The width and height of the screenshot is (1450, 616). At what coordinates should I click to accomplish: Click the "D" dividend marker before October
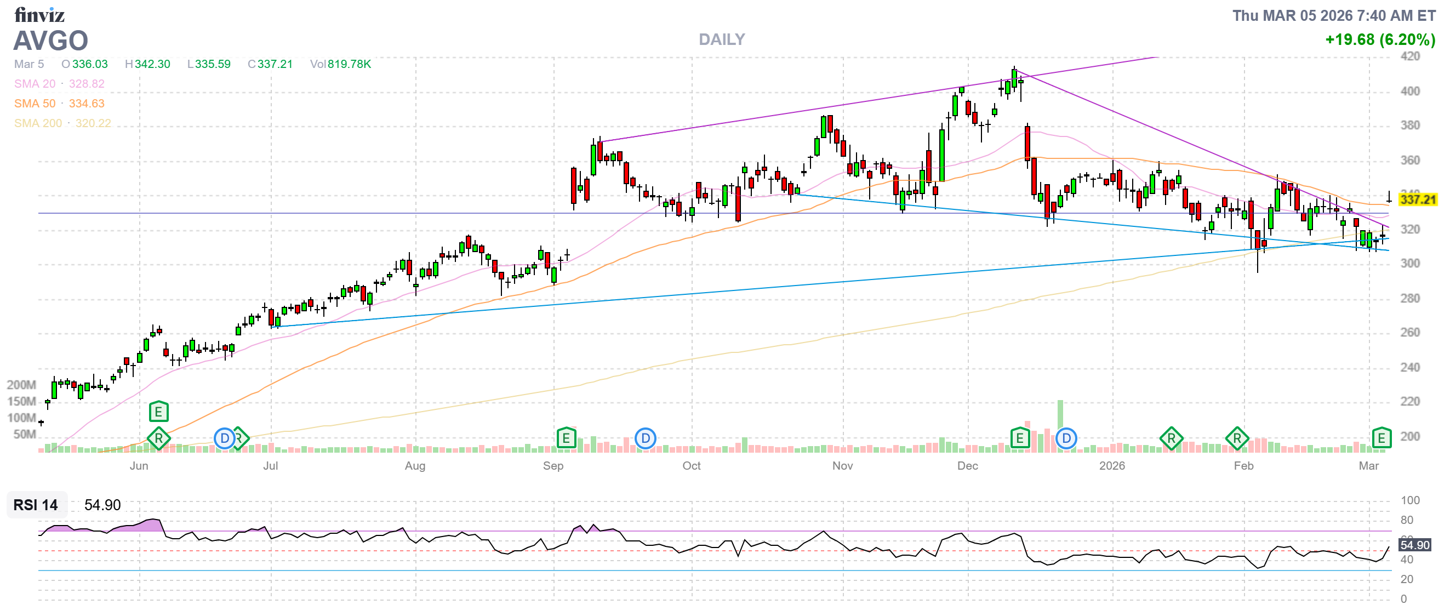[645, 438]
